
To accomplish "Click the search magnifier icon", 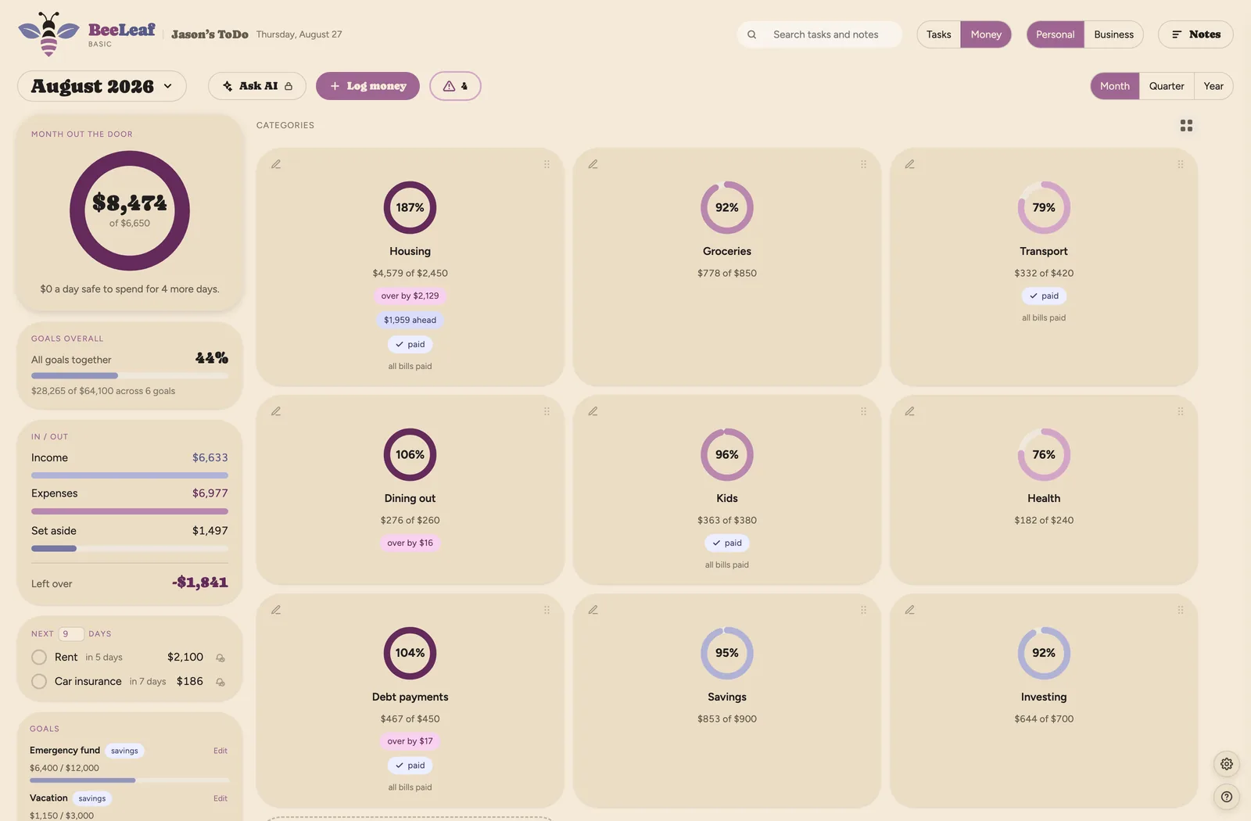I will coord(751,34).
